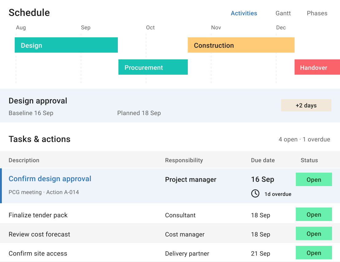Click the 21 Sep due date
The width and height of the screenshot is (340, 262).
(261, 253)
